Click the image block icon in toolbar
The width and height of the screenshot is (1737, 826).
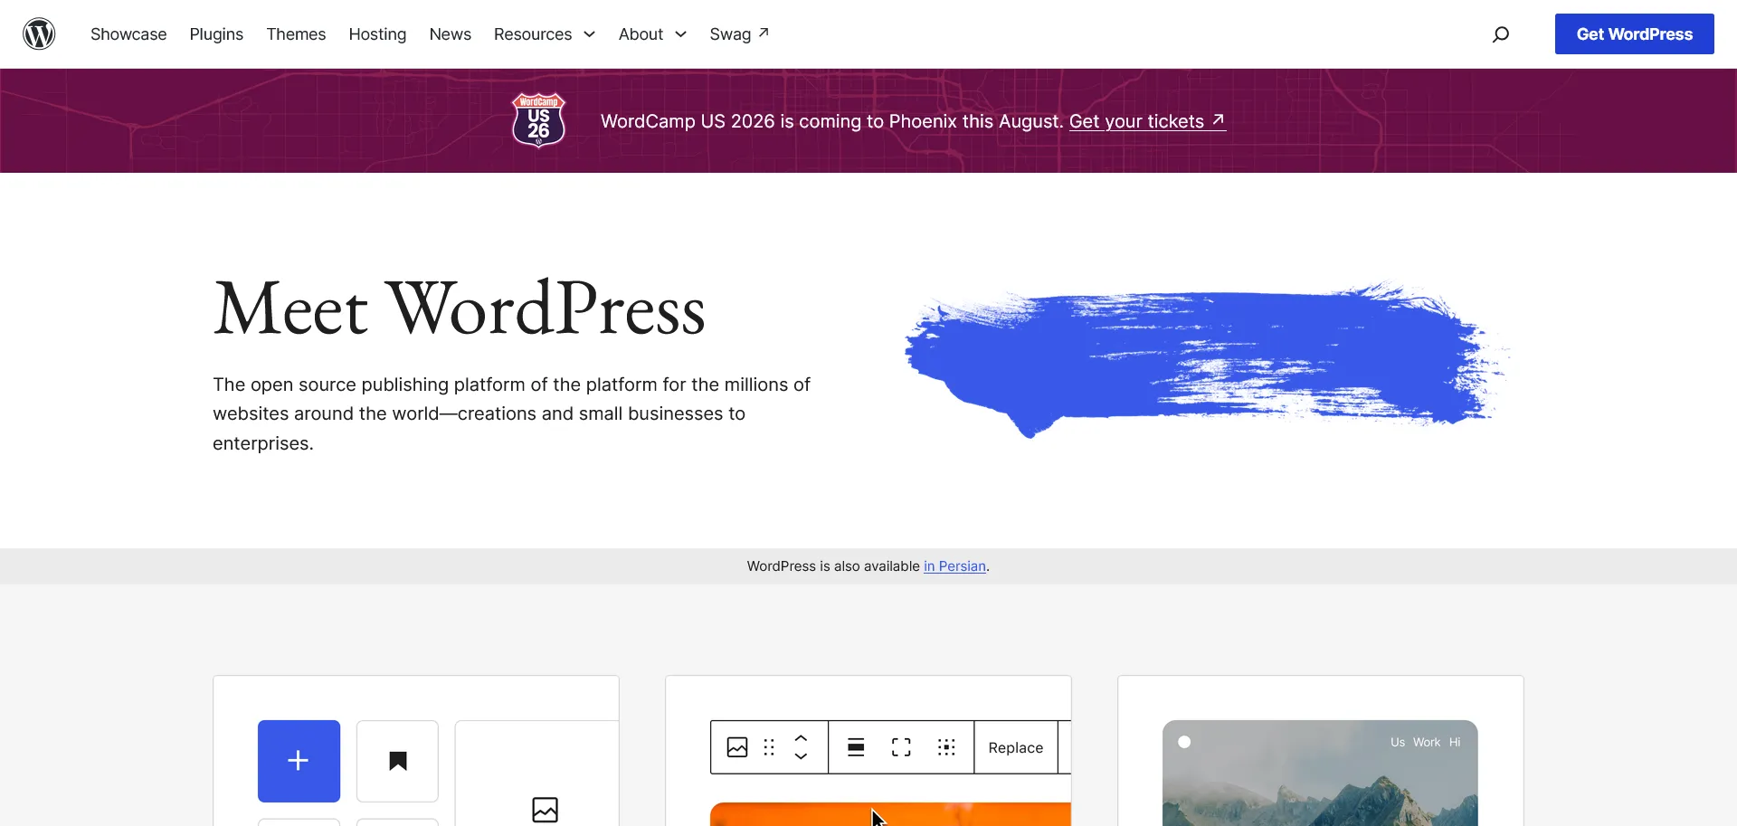point(737,747)
